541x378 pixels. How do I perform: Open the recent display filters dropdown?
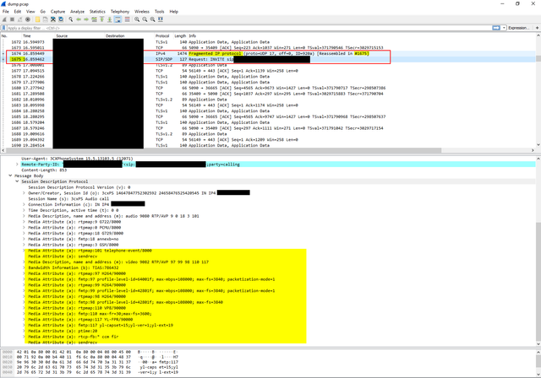point(504,28)
